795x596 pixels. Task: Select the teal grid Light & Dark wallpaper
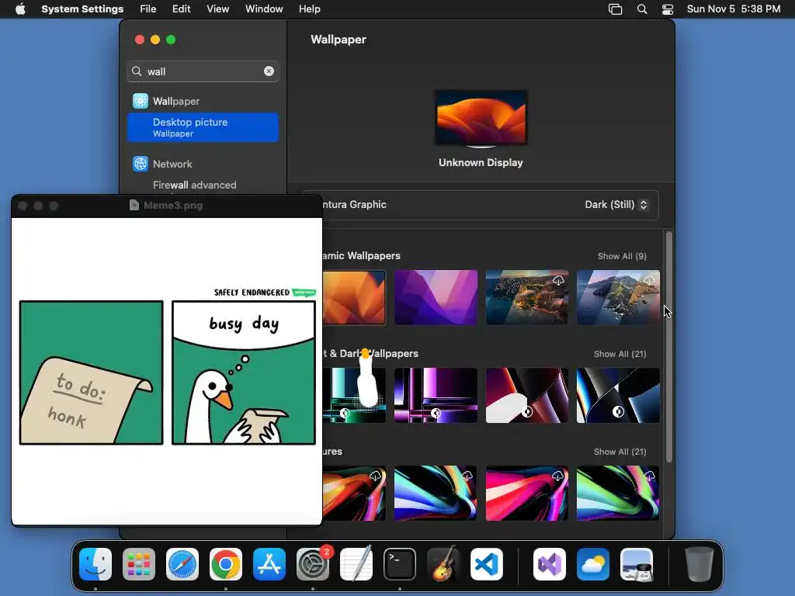point(354,395)
